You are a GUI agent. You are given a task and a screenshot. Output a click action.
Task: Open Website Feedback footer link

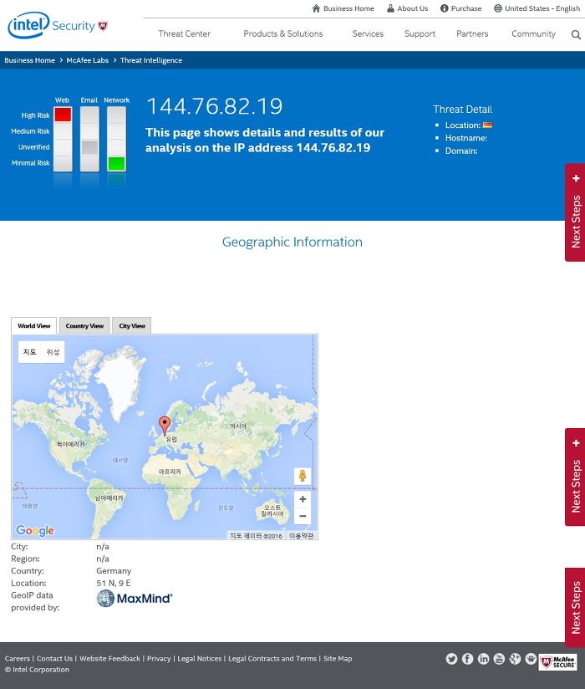pos(109,658)
